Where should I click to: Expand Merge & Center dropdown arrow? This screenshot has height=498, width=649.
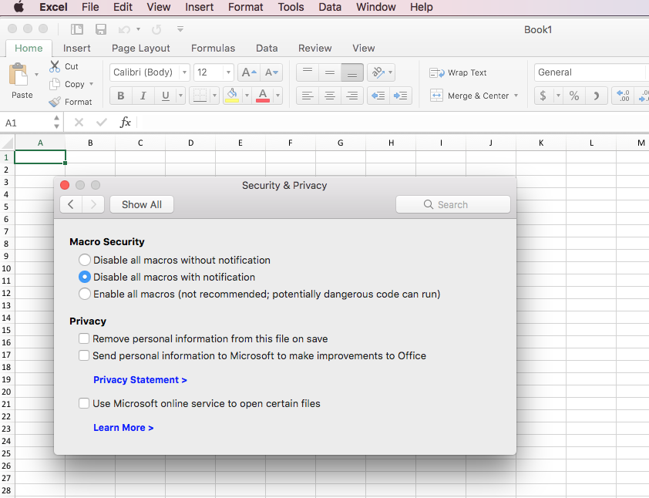pos(516,96)
